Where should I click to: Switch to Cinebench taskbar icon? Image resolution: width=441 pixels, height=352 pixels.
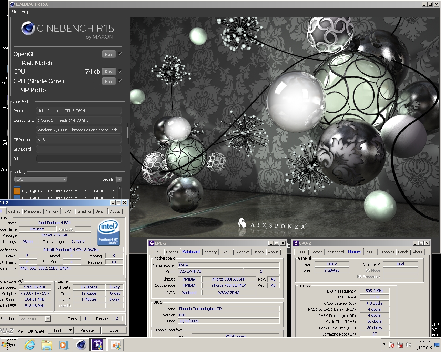point(81,344)
